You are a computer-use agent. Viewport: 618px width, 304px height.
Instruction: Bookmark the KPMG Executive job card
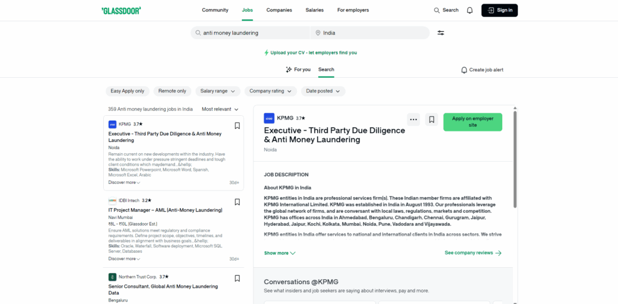point(237,125)
